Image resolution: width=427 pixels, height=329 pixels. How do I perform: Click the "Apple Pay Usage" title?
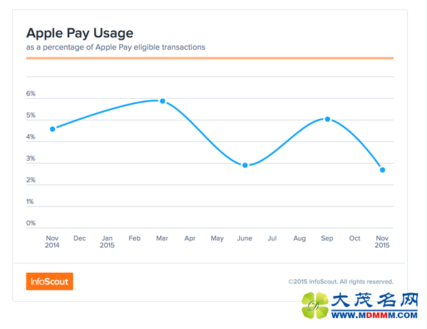click(x=80, y=33)
